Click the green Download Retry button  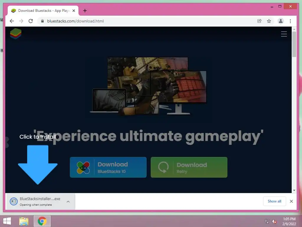pyautogui.click(x=189, y=167)
